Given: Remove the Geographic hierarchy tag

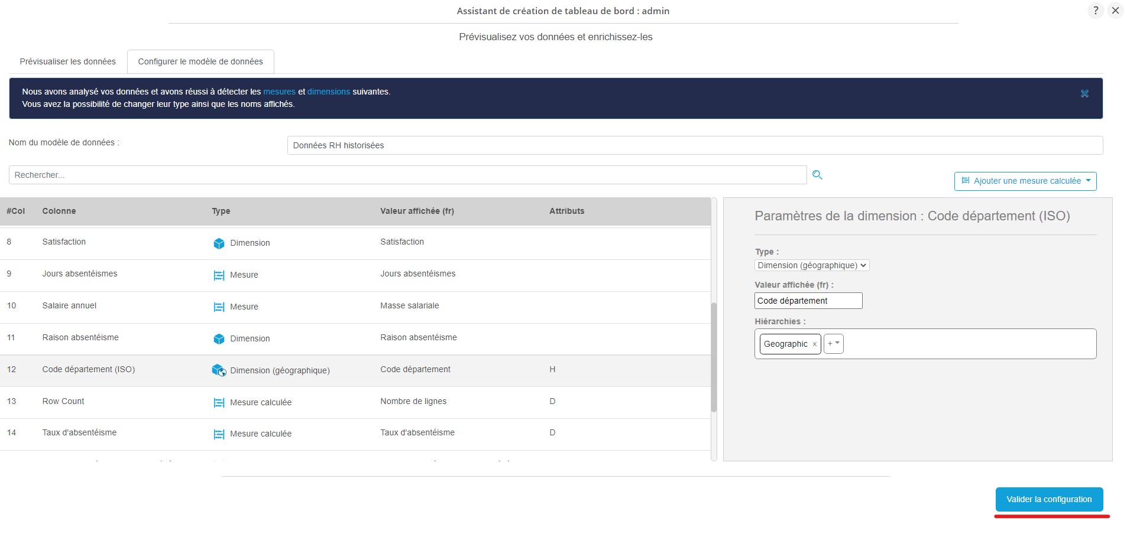Looking at the screenshot, I should pyautogui.click(x=814, y=344).
